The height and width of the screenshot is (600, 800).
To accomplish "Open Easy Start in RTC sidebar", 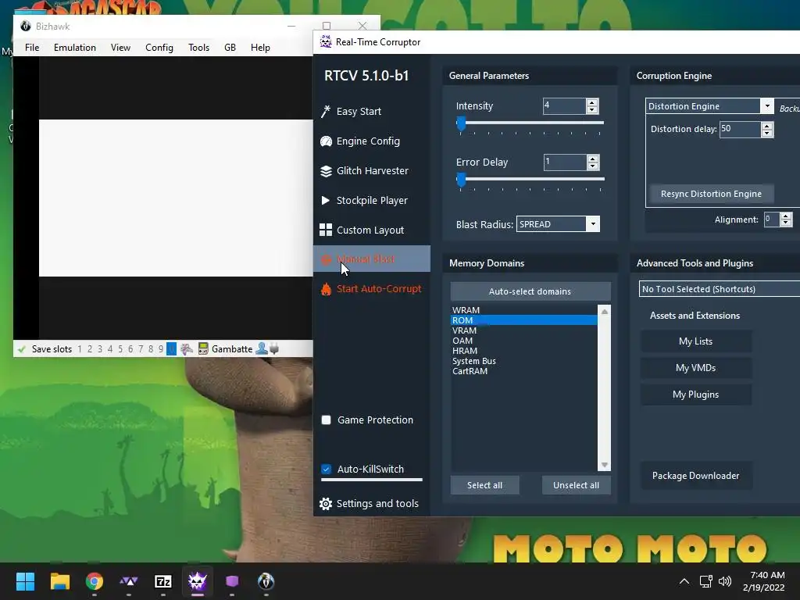I will (x=359, y=111).
